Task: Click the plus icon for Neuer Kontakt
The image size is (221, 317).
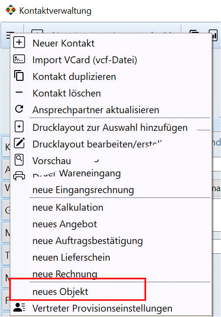Action: click(19, 42)
